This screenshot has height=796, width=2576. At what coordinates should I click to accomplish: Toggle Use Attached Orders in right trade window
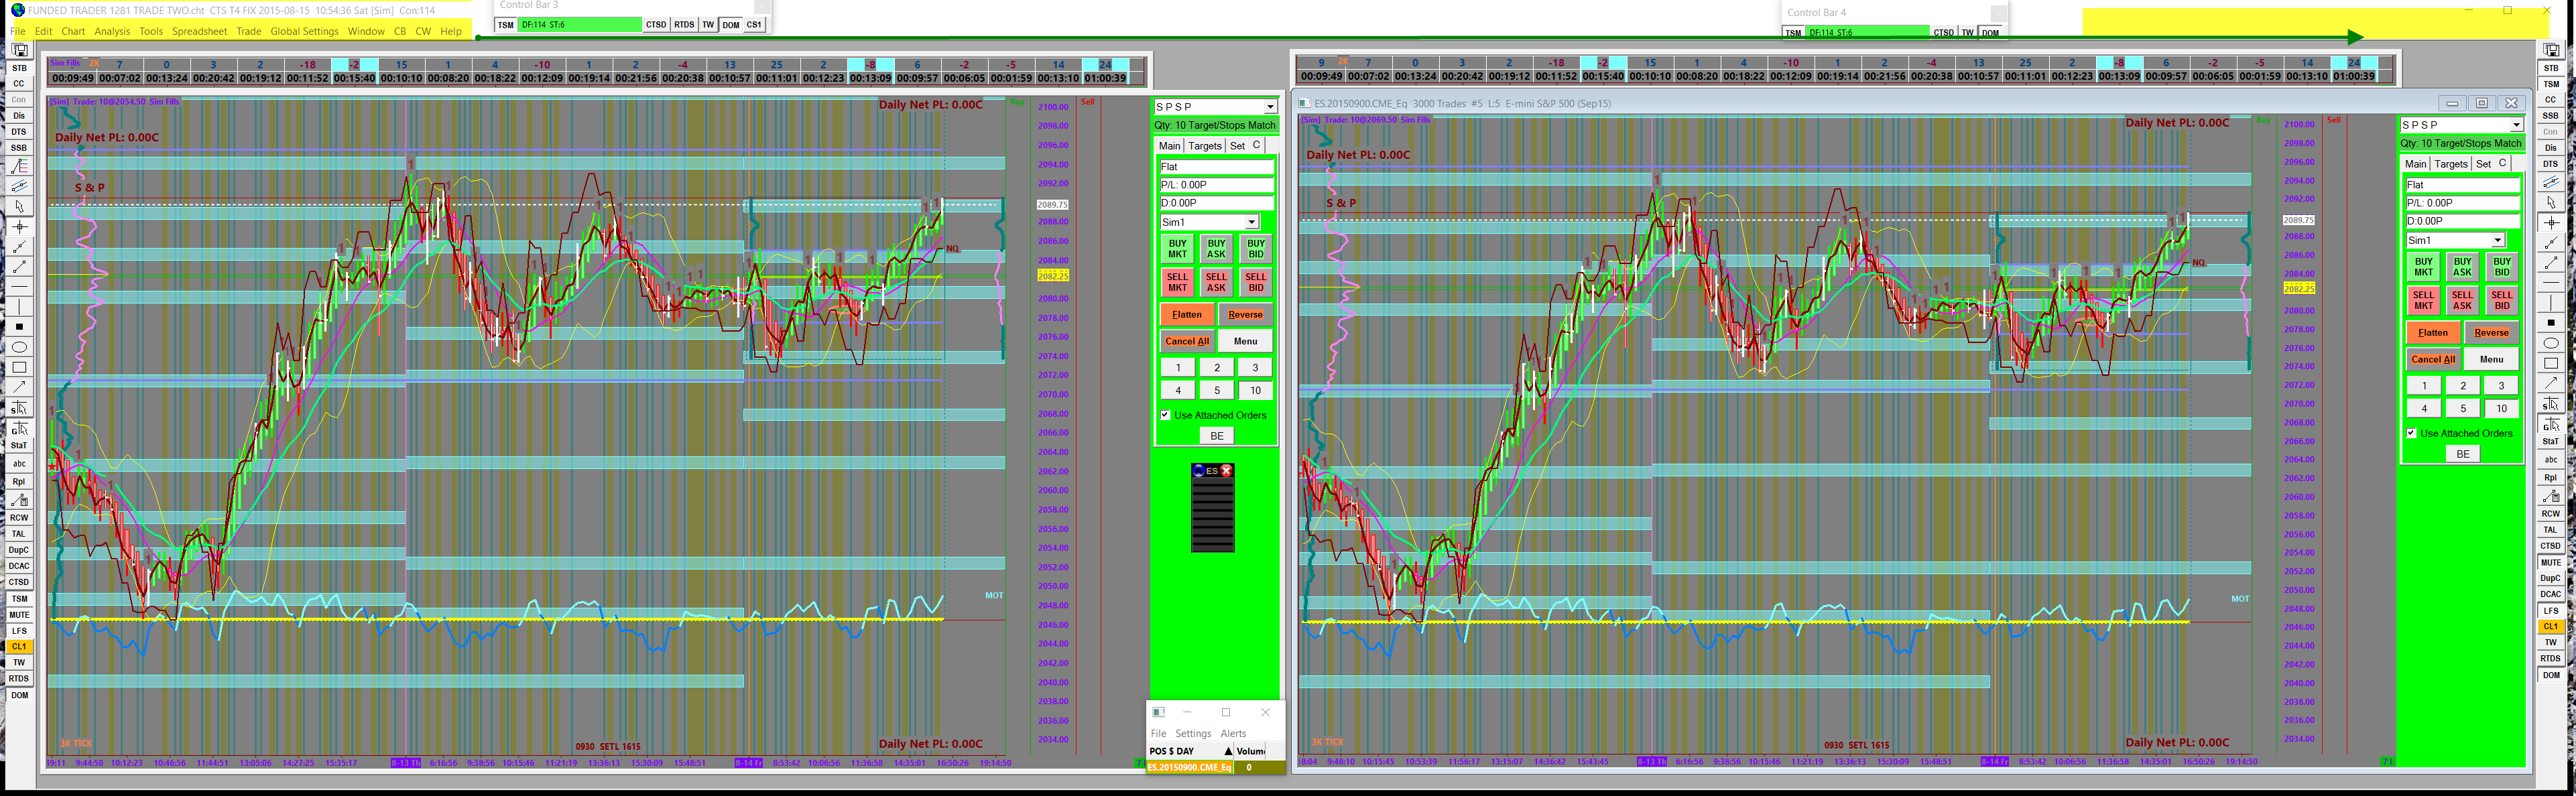tap(2411, 433)
